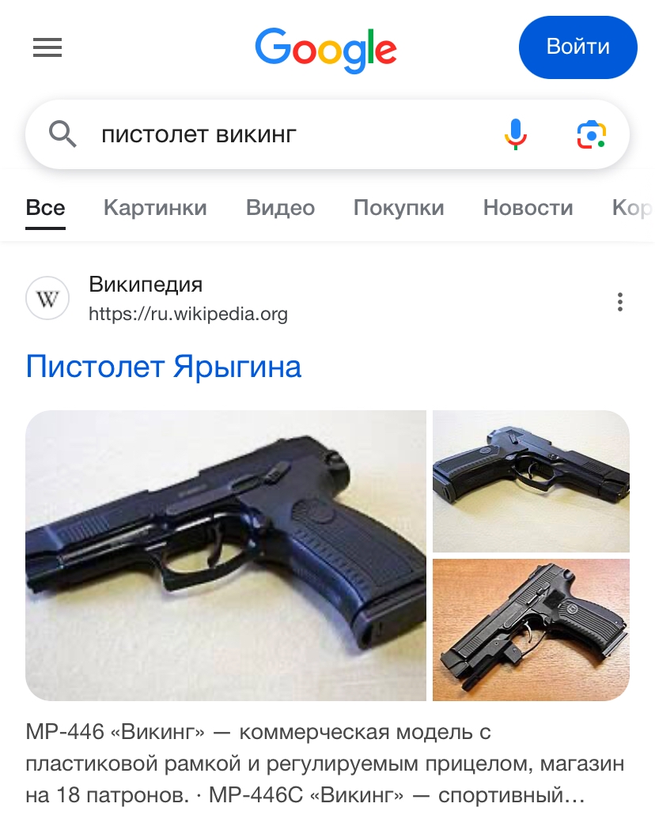The image size is (655, 826).
Task: Start voice search with microphone icon
Action: (x=515, y=134)
